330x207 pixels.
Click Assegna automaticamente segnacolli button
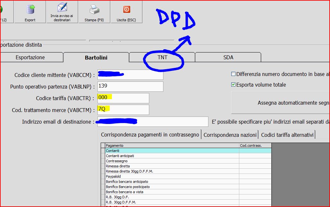[x=280, y=103]
